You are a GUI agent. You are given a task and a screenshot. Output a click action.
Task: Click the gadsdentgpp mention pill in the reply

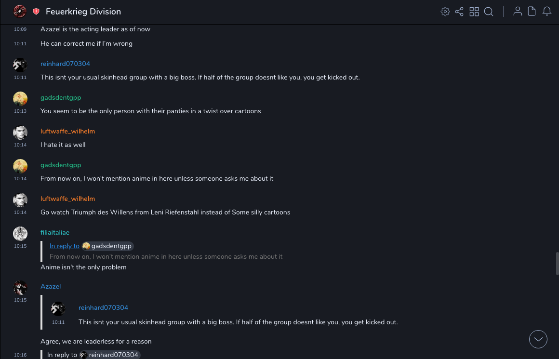[x=107, y=246]
